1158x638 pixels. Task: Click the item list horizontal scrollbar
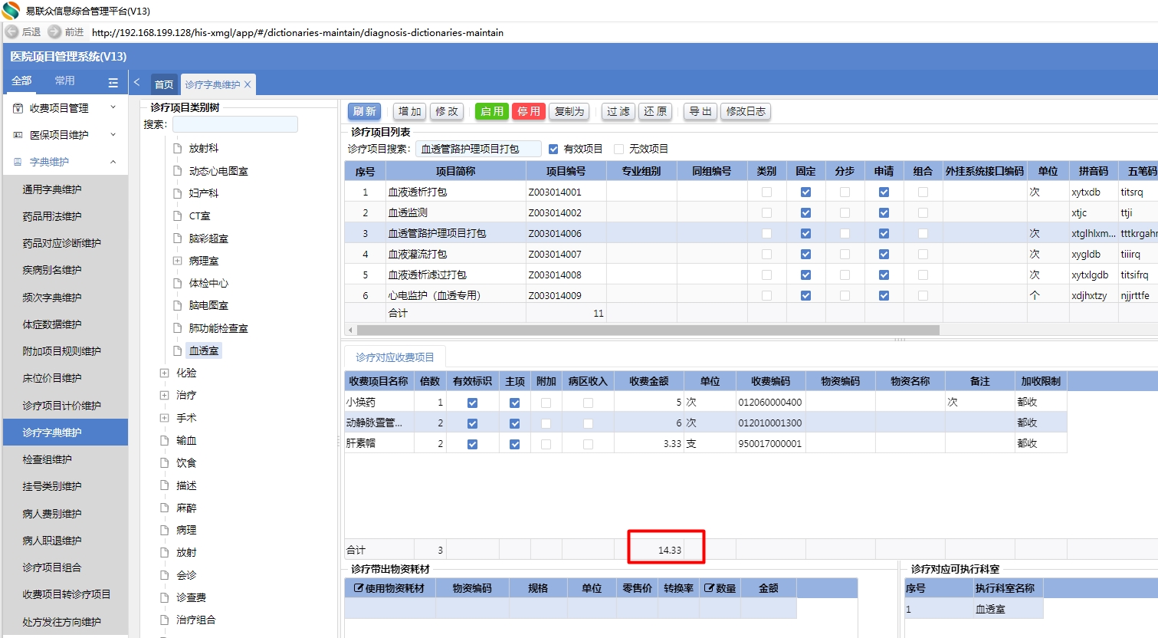(648, 330)
